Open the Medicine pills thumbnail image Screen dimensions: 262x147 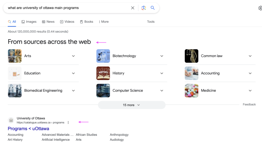(x=192, y=91)
